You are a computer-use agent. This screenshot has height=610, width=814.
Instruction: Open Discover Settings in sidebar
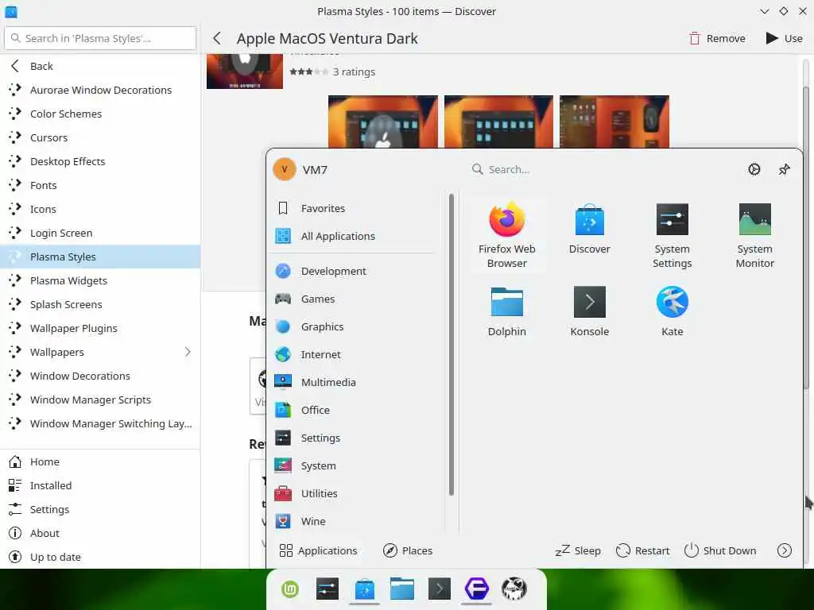[x=99, y=509]
